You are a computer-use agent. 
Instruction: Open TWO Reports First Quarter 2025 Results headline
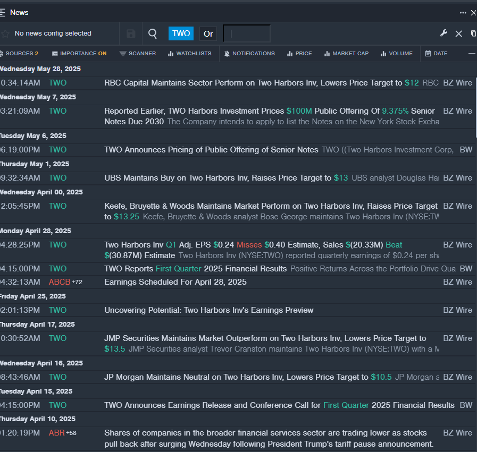tap(195, 269)
